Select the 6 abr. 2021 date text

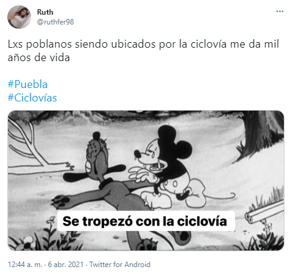click(65, 265)
